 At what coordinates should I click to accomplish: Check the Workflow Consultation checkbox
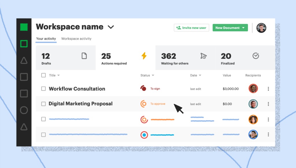43,89
